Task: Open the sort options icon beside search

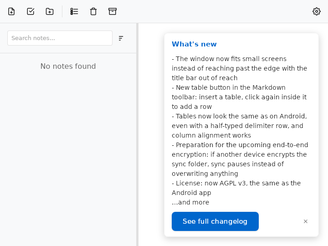Action: tap(121, 38)
